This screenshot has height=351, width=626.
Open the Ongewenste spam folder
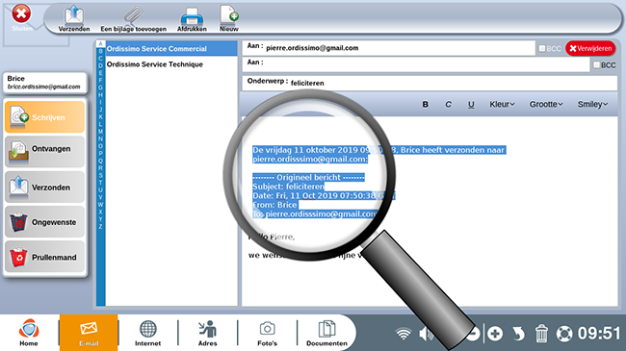[44, 222]
